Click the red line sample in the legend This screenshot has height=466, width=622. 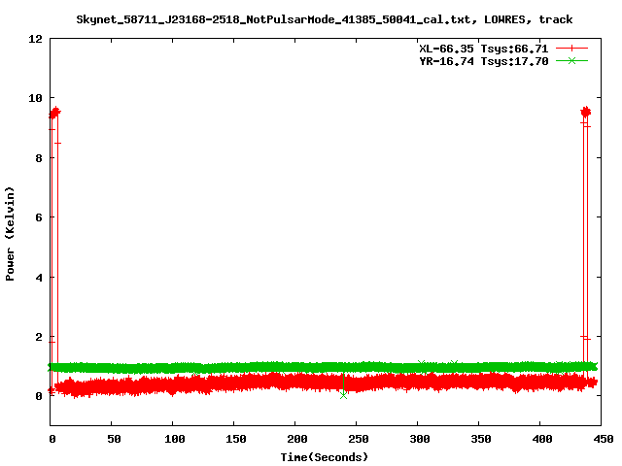[571, 49]
